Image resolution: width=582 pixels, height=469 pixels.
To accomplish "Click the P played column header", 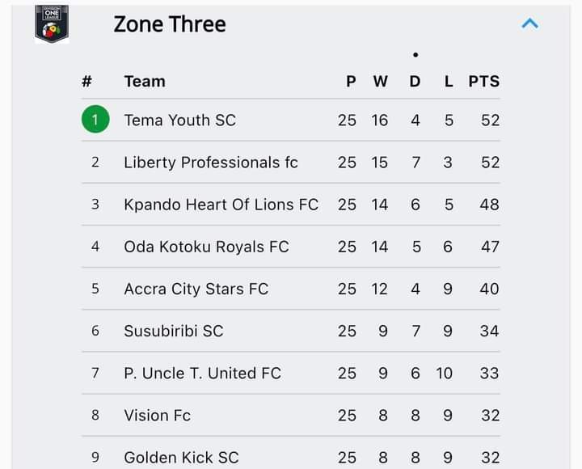I will (351, 82).
